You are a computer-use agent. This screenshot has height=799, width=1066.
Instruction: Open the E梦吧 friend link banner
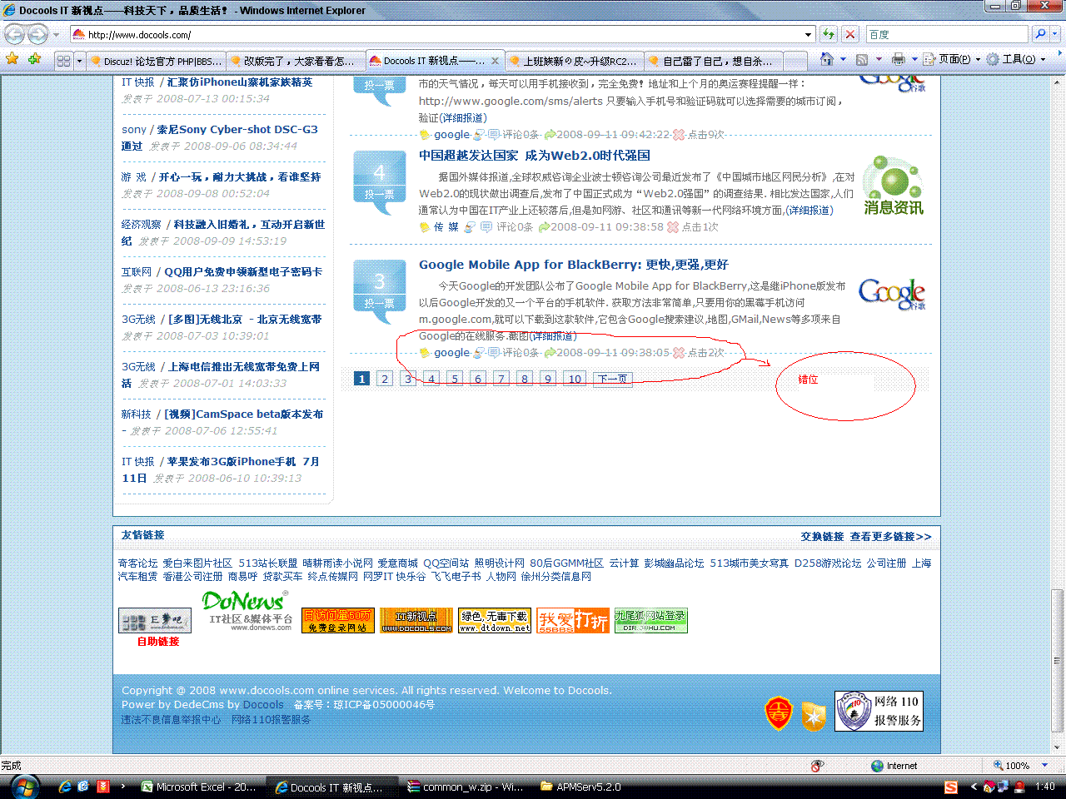[155, 620]
